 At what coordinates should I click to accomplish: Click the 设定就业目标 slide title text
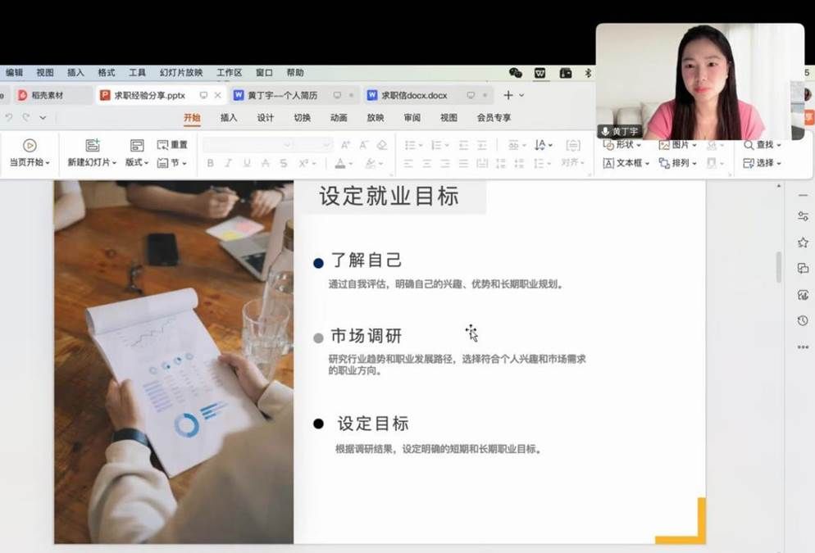pos(389,197)
